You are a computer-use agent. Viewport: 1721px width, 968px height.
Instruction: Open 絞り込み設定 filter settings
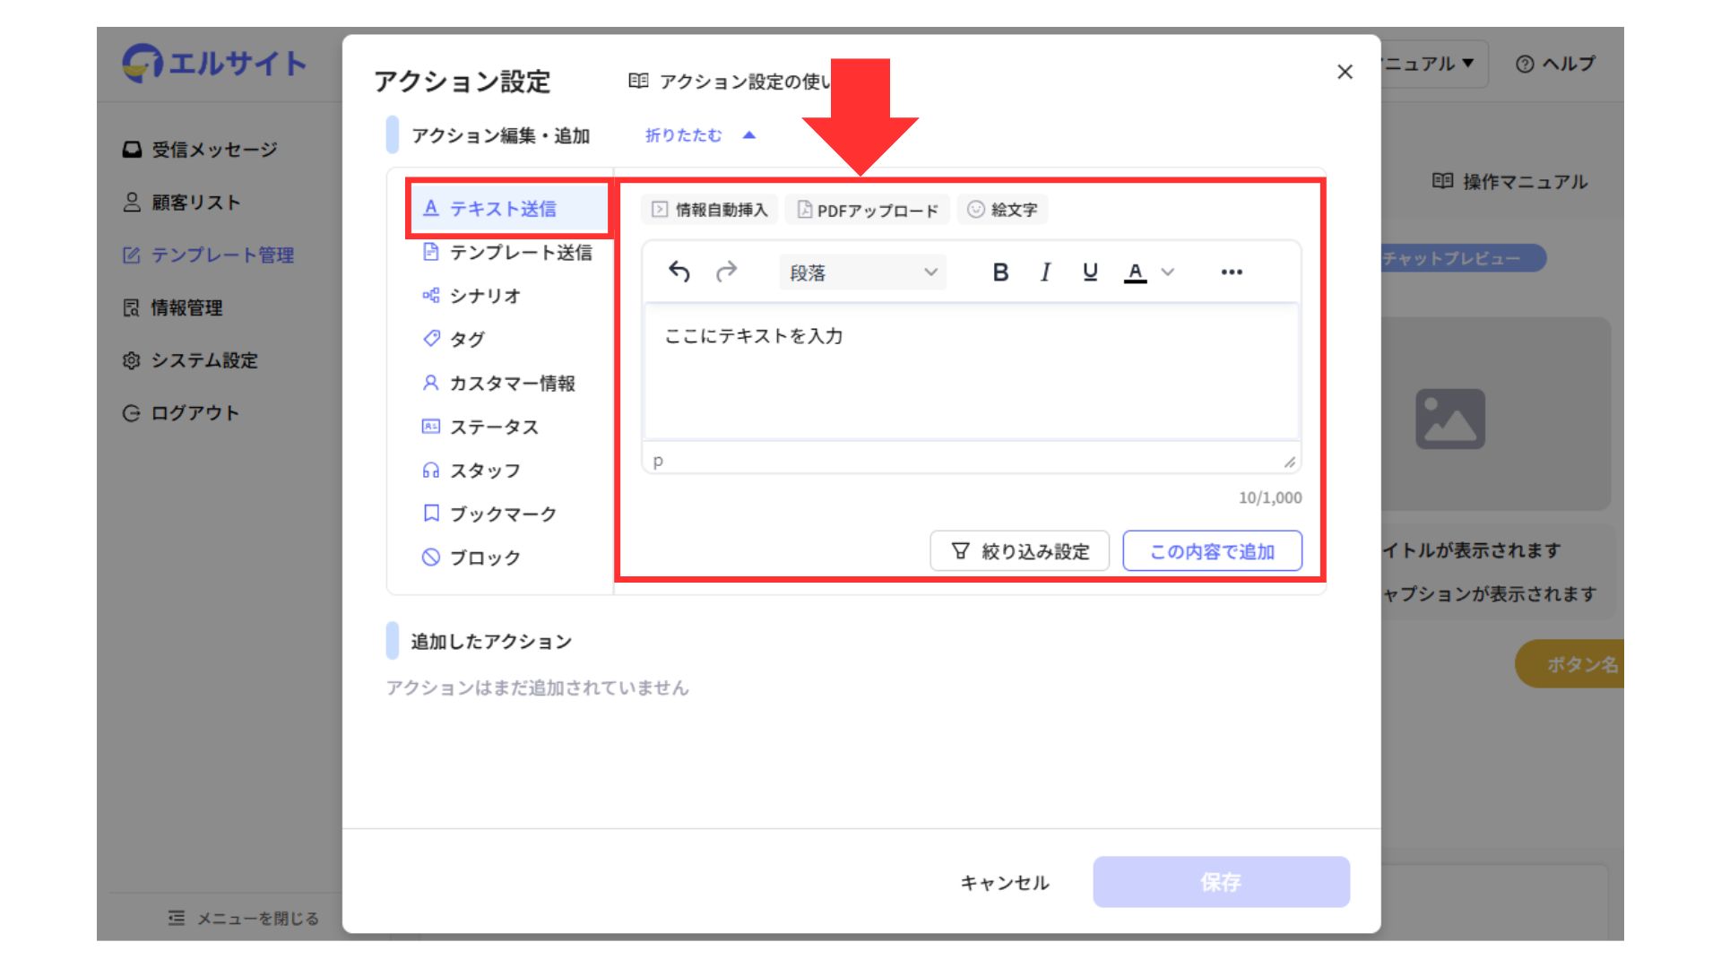[x=1020, y=551]
